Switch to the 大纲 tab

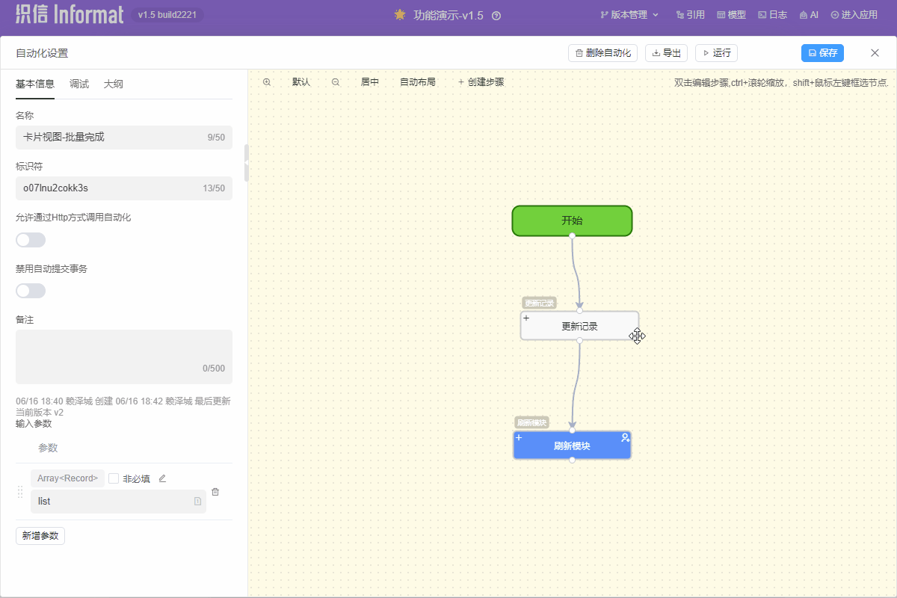(x=114, y=84)
